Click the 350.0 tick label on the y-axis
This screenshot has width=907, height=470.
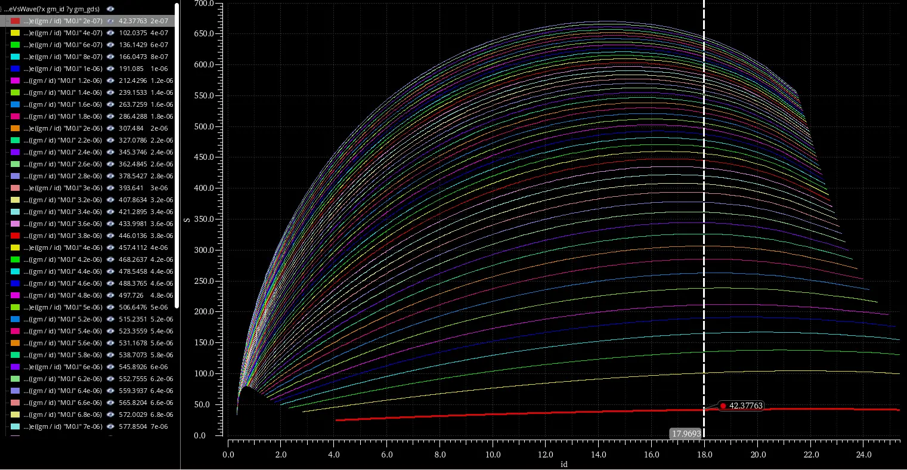204,219
